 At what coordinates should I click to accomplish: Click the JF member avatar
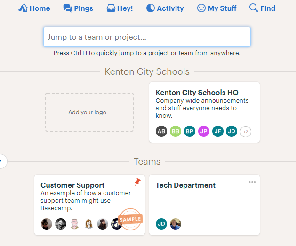click(x=218, y=131)
